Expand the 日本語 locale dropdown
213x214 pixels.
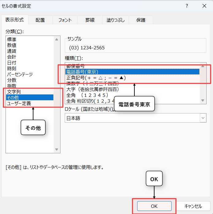click(x=203, y=118)
